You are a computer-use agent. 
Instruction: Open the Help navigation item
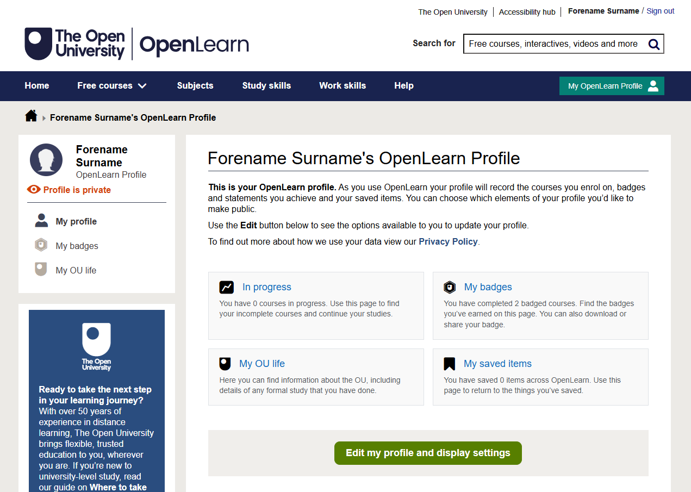click(404, 85)
